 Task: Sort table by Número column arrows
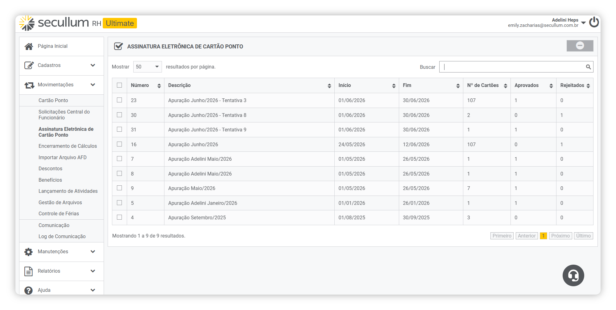[159, 86]
